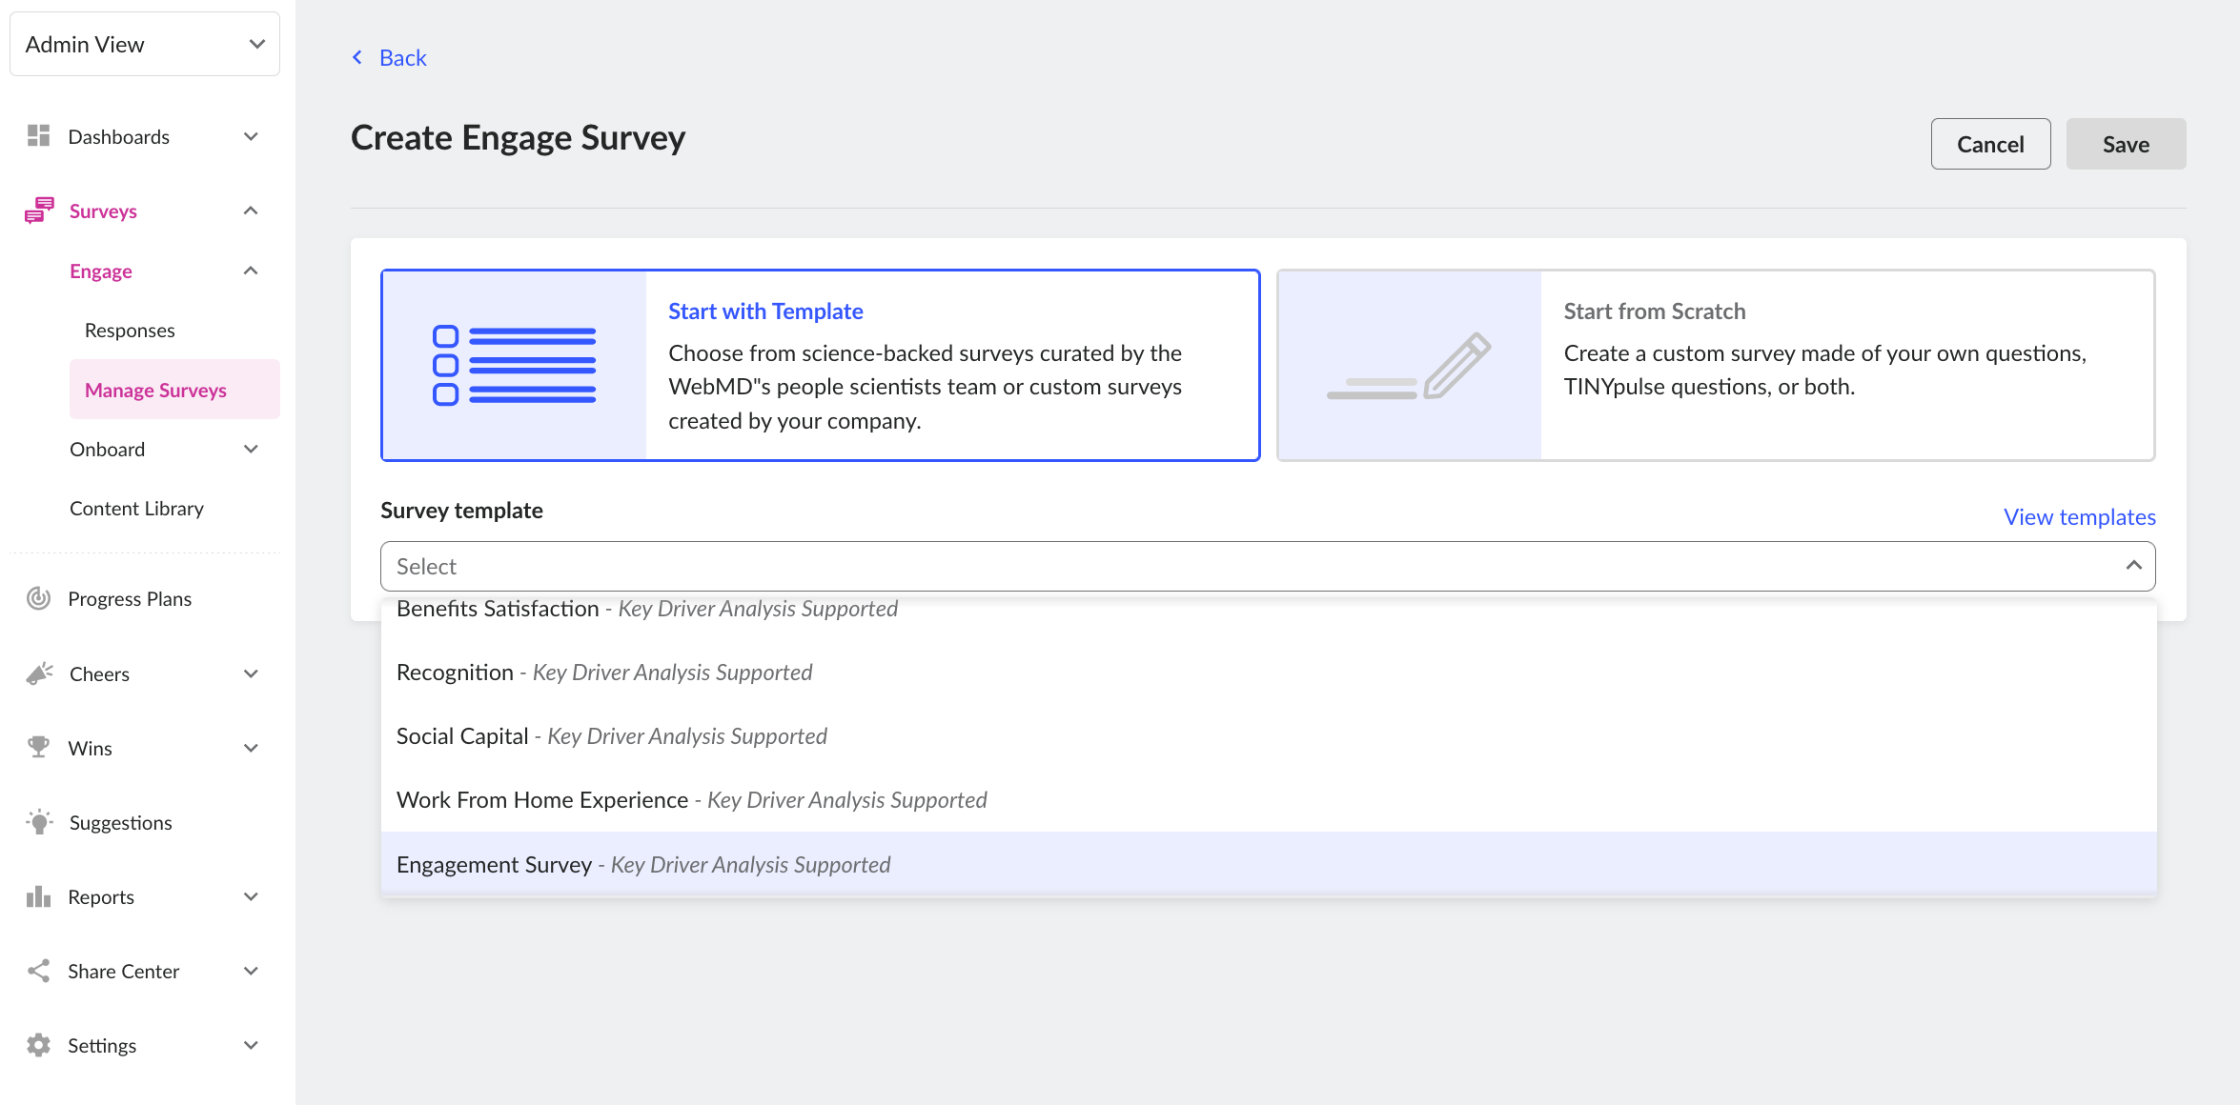Image resolution: width=2240 pixels, height=1105 pixels.
Task: Expand the Dashboards menu chevron
Action: pos(252,136)
